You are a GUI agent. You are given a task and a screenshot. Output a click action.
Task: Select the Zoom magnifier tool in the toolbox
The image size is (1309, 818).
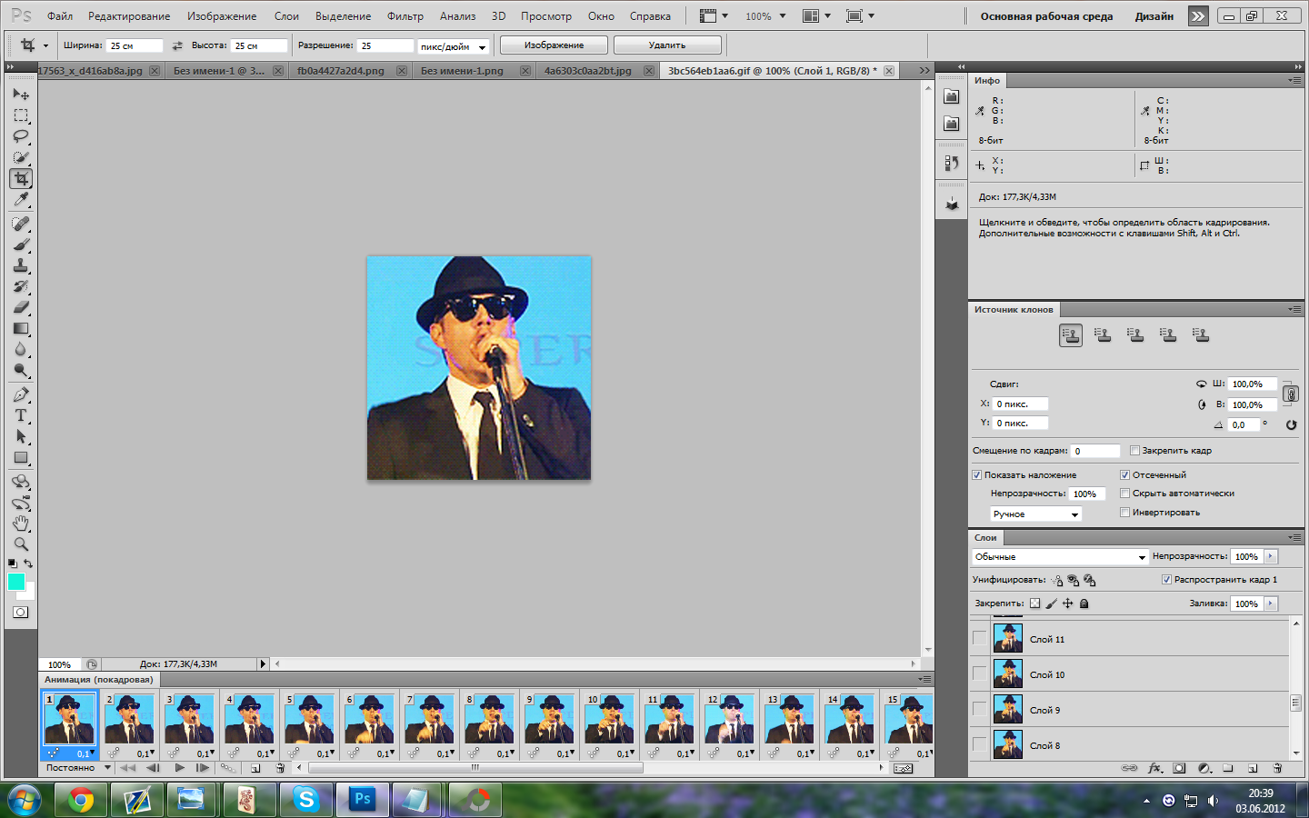21,544
